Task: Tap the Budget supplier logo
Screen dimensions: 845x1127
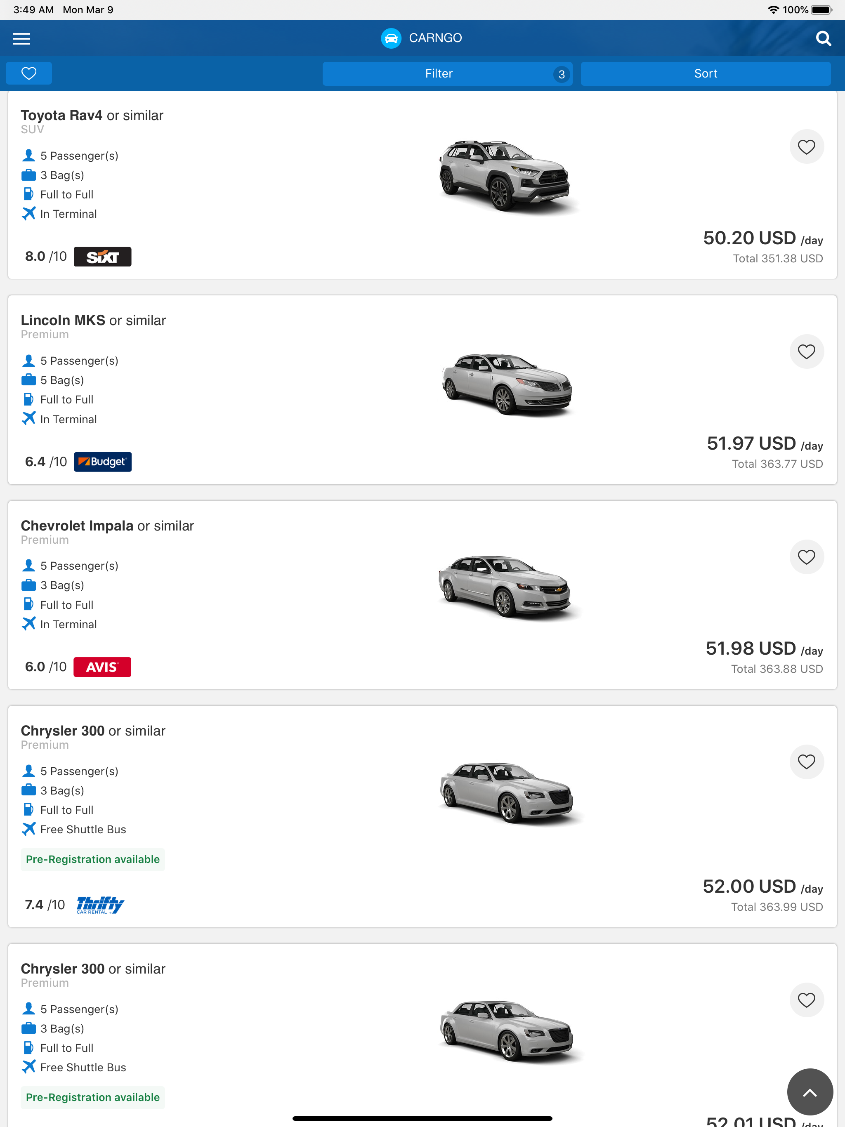Action: [x=102, y=462]
